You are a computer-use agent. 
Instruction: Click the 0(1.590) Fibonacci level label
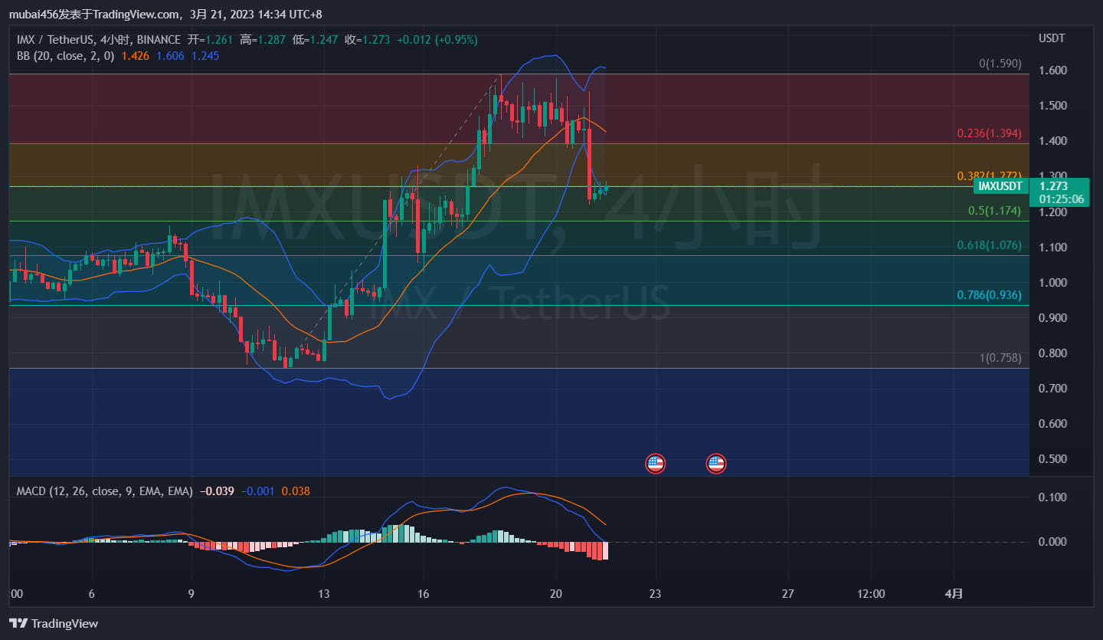[1000, 64]
